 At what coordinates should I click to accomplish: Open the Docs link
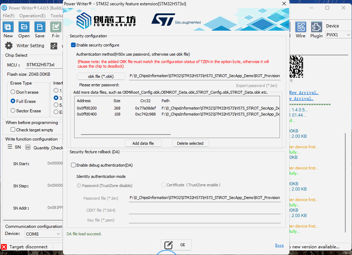[x=279, y=245]
